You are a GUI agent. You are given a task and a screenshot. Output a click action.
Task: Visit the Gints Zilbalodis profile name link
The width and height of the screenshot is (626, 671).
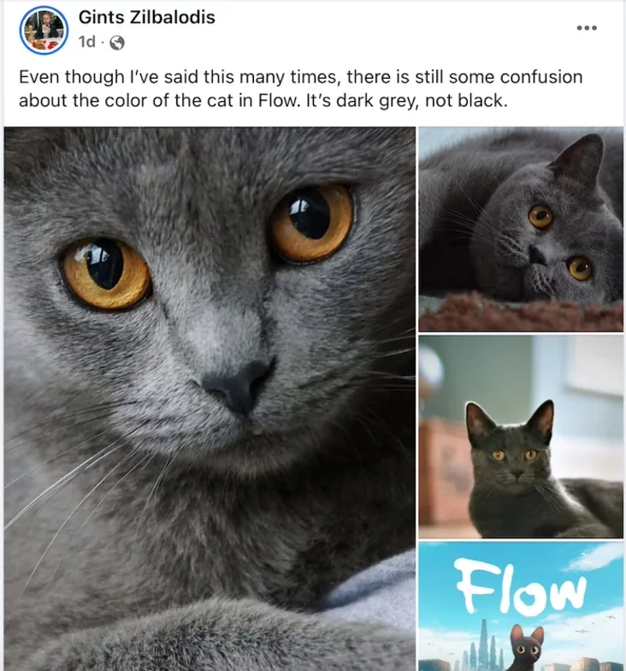point(147,17)
